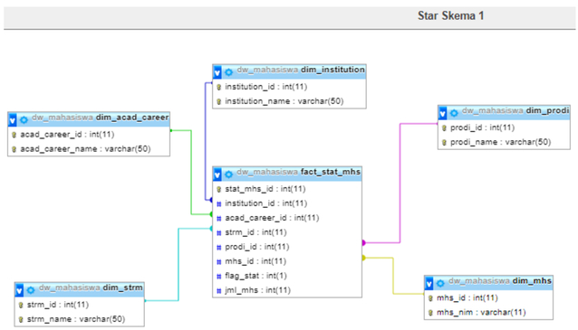Collapse the dim_acad_career table with its v toggle
Screen dimensions: 578x330
12,120
